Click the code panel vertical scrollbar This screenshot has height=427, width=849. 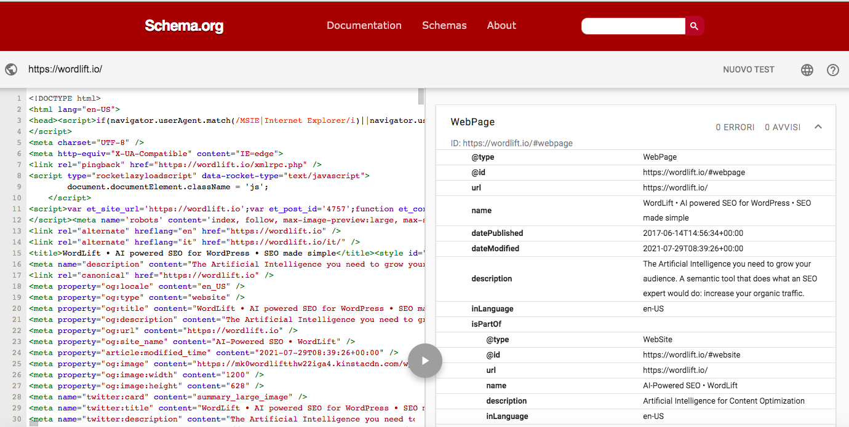click(421, 96)
